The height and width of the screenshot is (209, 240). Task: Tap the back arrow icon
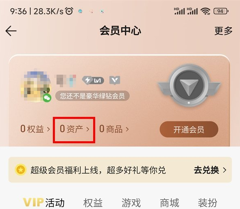point(11,31)
